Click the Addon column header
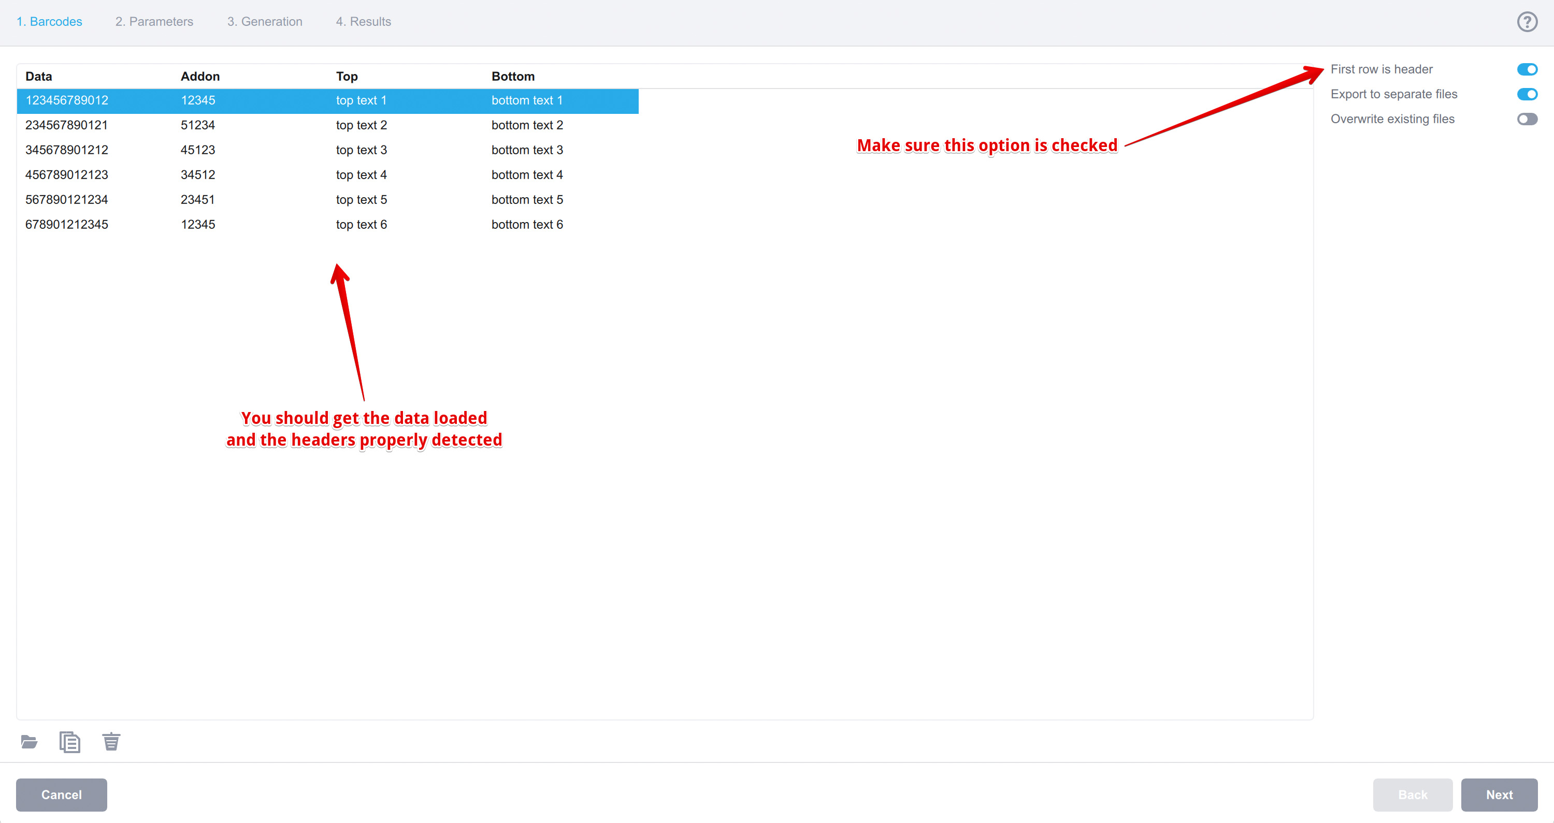Image resolution: width=1554 pixels, height=823 pixels. tap(199, 76)
